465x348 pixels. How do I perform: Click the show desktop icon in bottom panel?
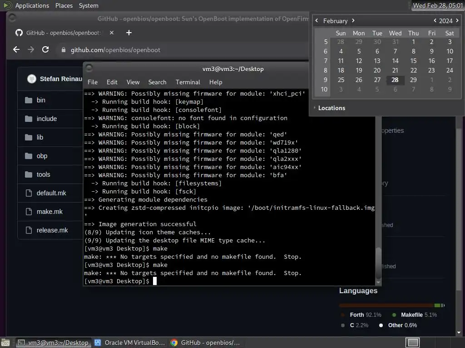pos(5,343)
